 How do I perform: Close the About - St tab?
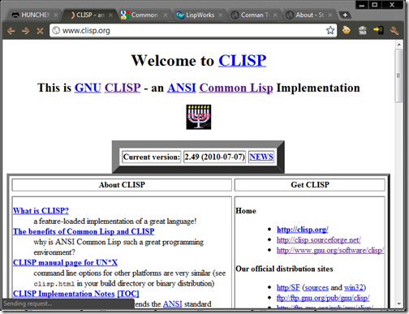tap(330, 15)
